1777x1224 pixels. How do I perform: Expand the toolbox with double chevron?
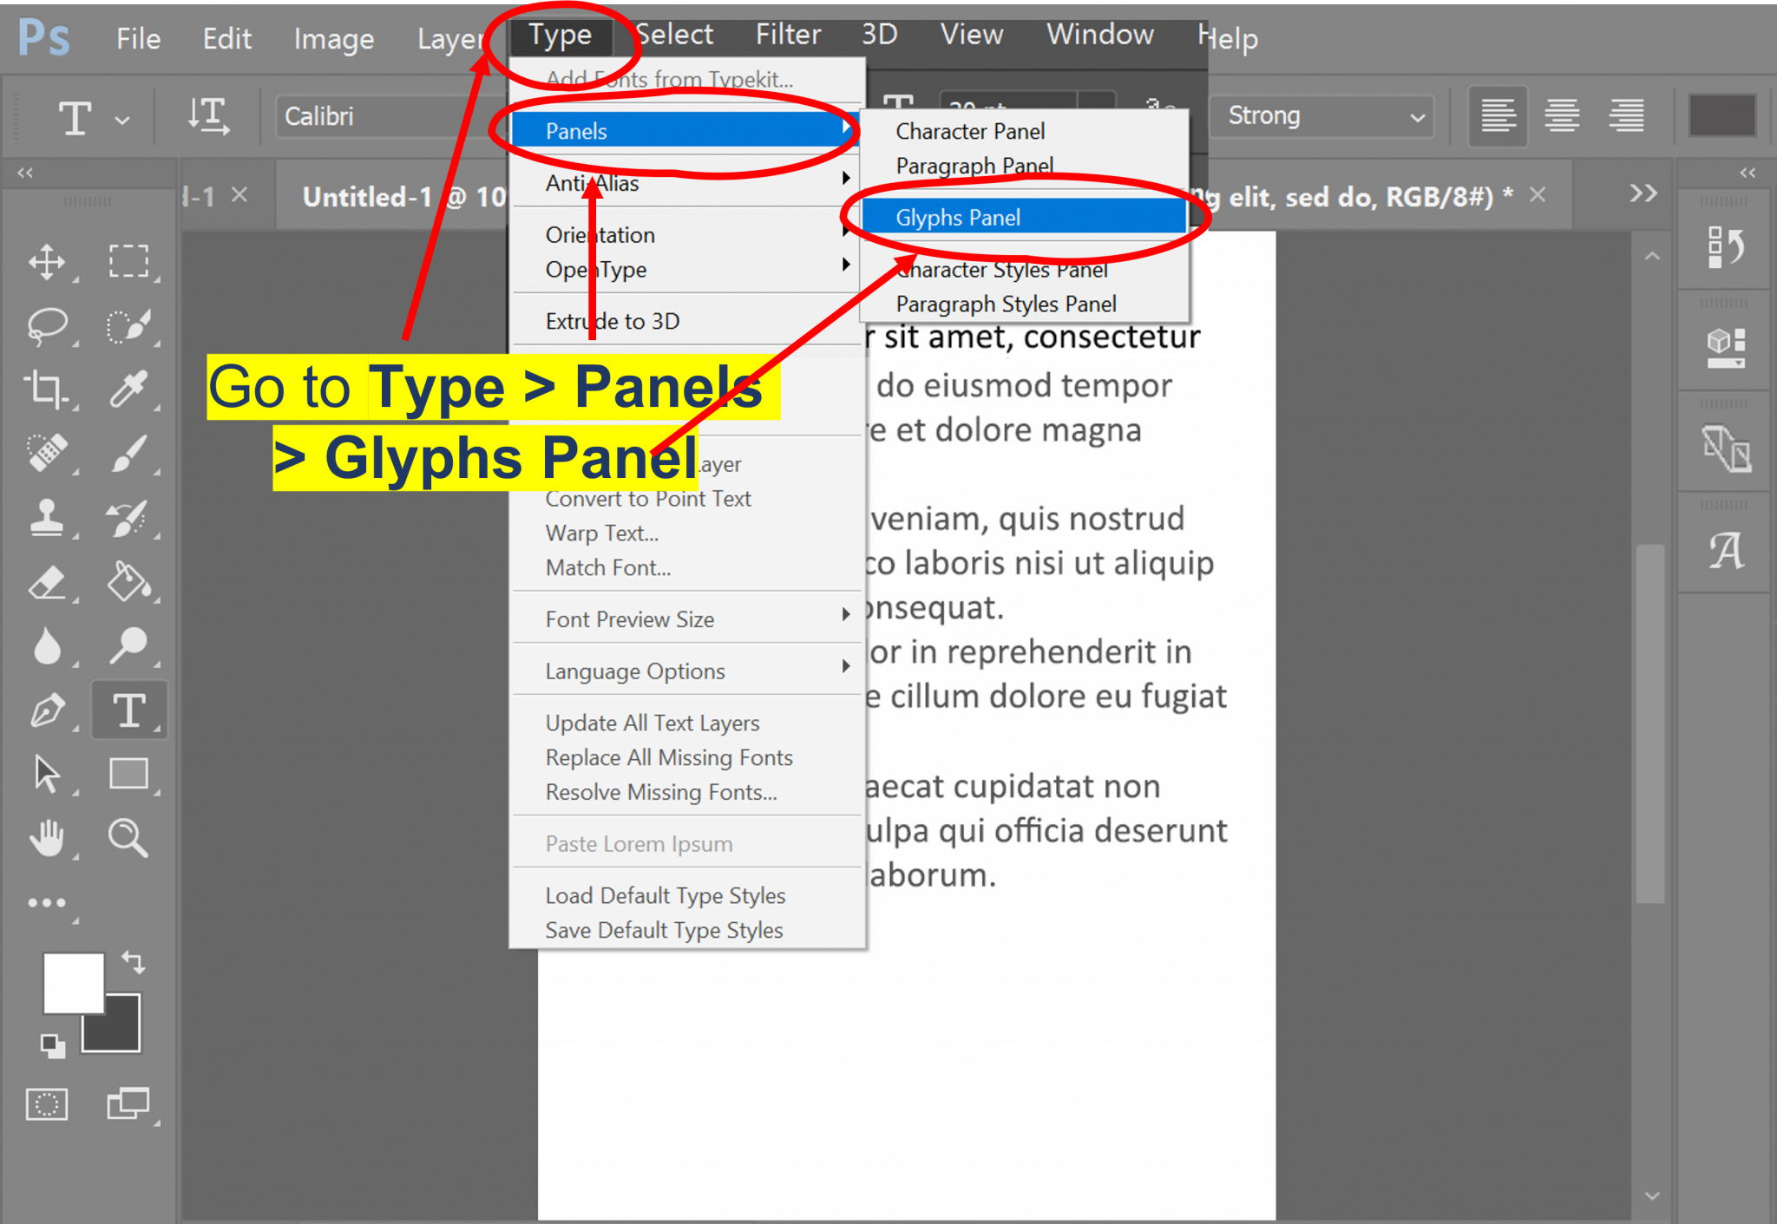(x=25, y=173)
